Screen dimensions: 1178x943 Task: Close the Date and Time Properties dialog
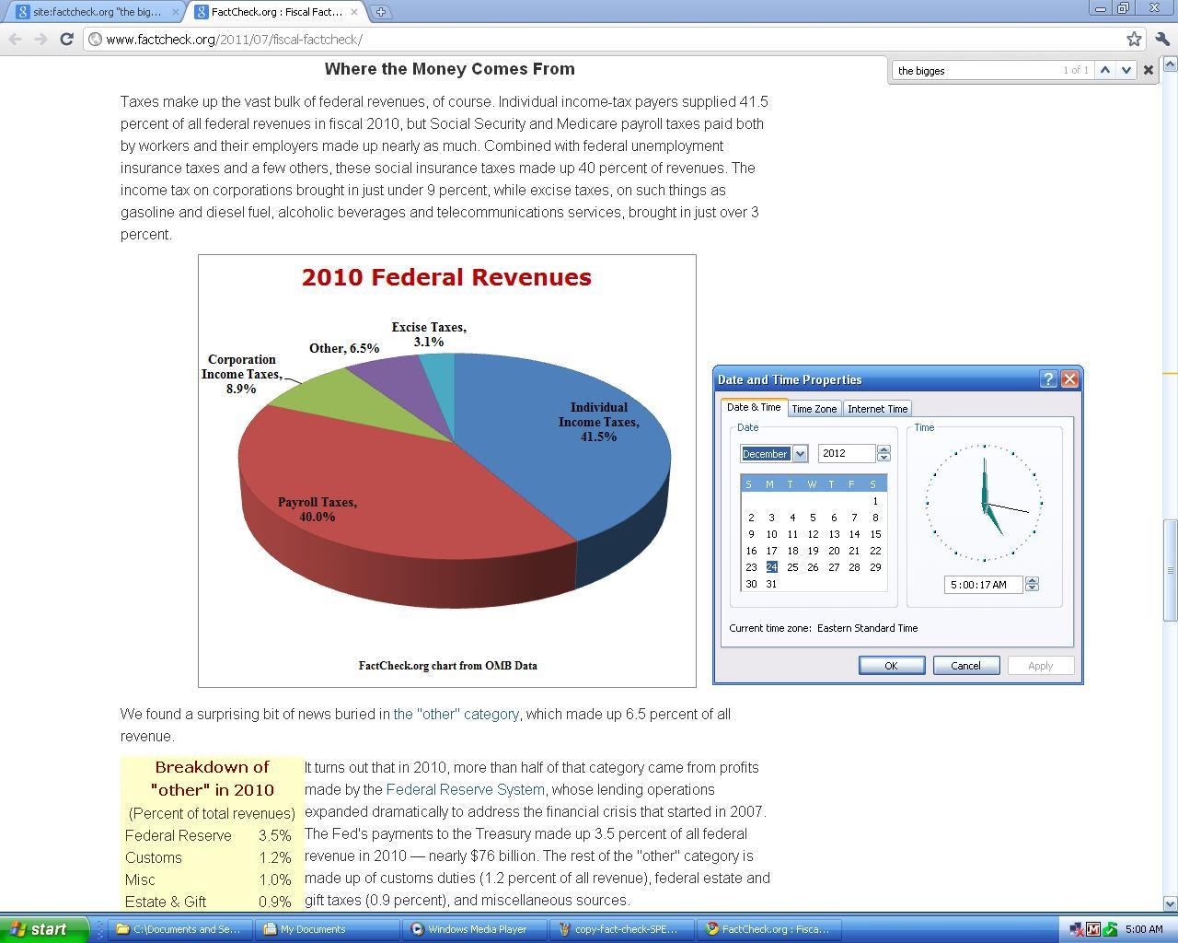click(1069, 379)
